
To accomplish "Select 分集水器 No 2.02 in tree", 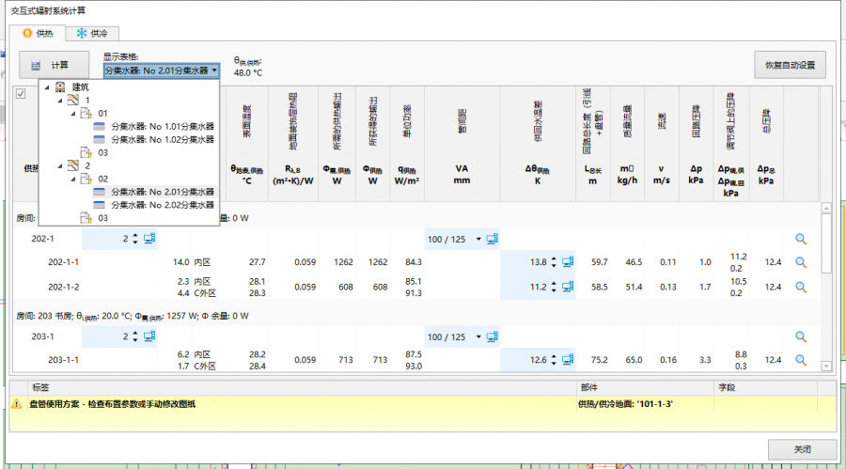I will (x=161, y=205).
